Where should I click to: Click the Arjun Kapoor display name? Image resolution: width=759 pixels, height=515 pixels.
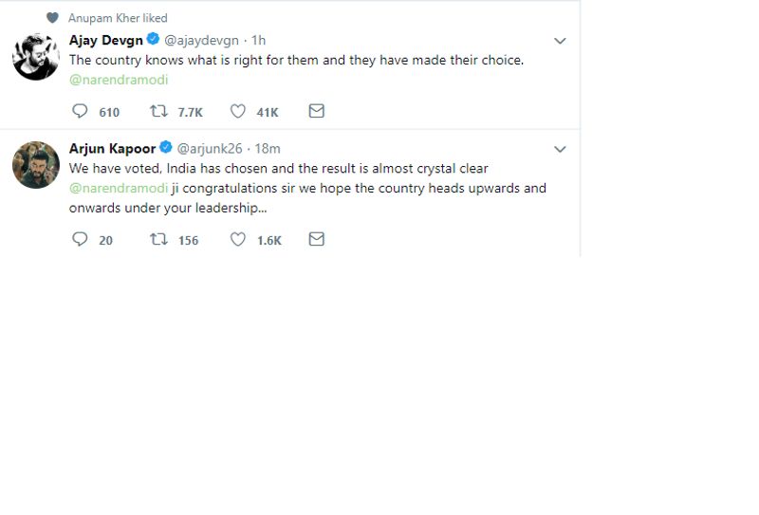[x=112, y=148]
